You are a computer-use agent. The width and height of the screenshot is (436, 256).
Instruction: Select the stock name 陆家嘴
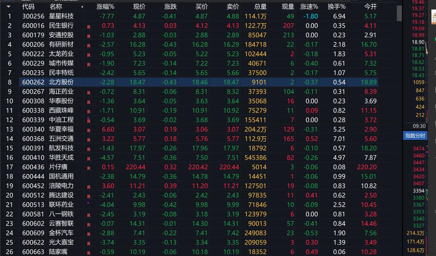click(58, 252)
